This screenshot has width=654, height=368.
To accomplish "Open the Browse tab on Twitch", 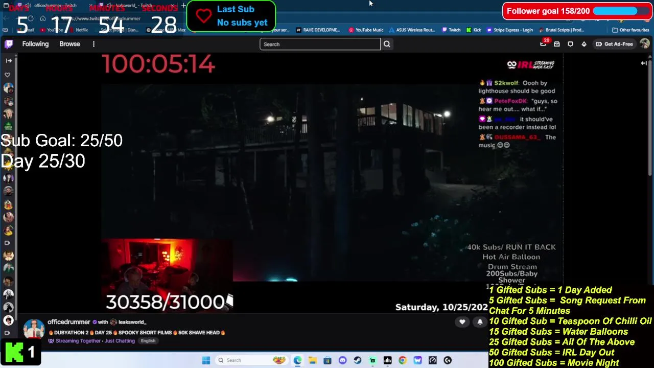I will pyautogui.click(x=69, y=44).
